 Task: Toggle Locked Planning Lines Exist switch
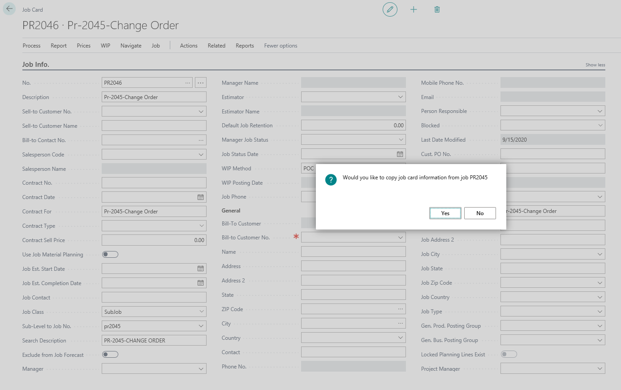click(x=509, y=355)
